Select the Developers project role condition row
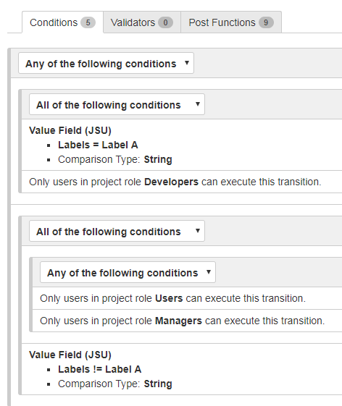The width and height of the screenshot is (342, 406). point(181,182)
